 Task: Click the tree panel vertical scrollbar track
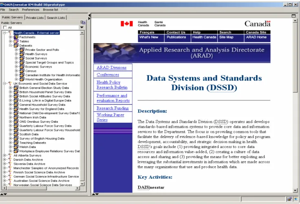(82, 108)
